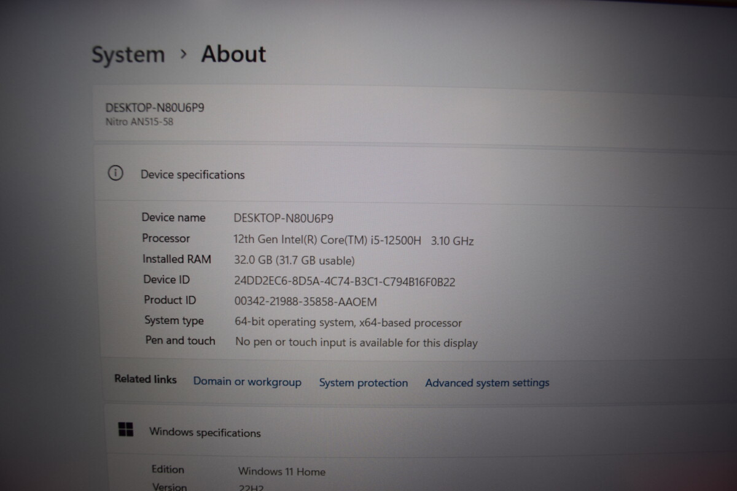The width and height of the screenshot is (737, 491).
Task: Select the 64-bit operating system value
Action: point(348,322)
